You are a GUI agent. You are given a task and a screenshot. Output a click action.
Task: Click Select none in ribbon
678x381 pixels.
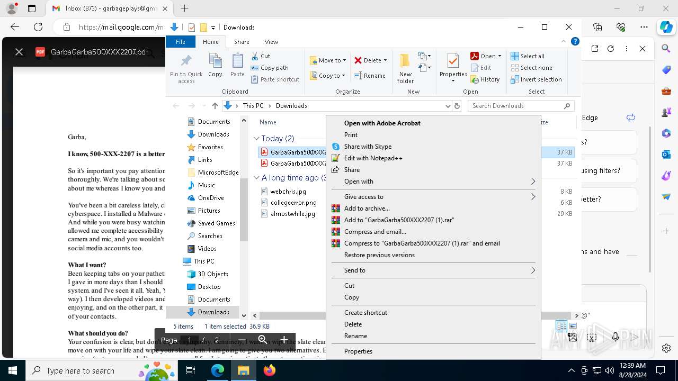531,68
